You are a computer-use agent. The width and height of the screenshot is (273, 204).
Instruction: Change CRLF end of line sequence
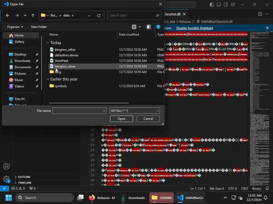click(244, 189)
